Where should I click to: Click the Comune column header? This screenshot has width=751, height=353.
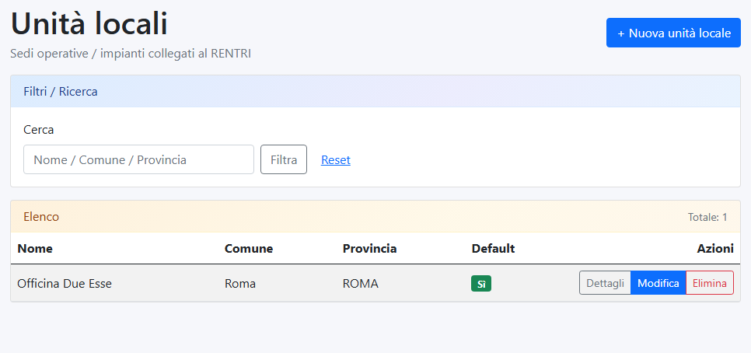(x=249, y=249)
